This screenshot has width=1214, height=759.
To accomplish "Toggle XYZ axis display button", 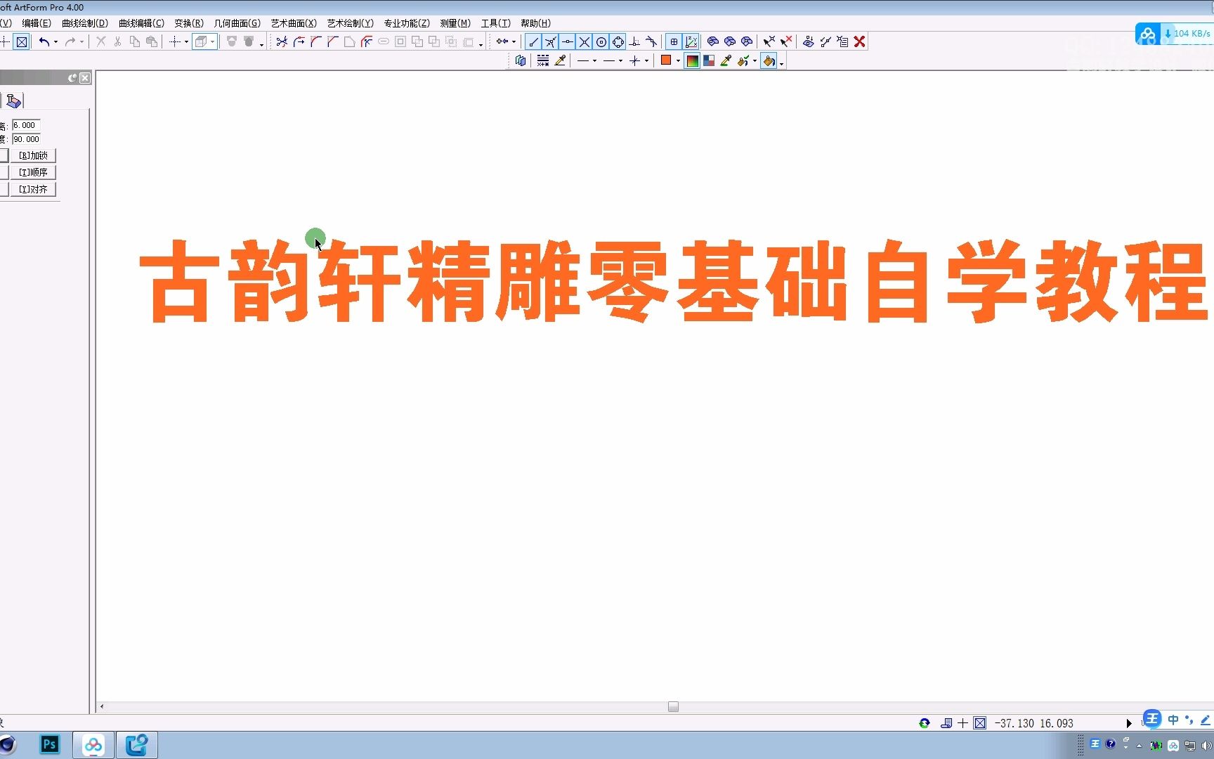I will [x=691, y=41].
